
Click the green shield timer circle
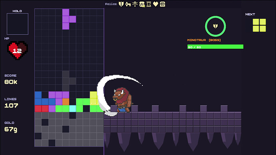pyautogui.click(x=215, y=26)
